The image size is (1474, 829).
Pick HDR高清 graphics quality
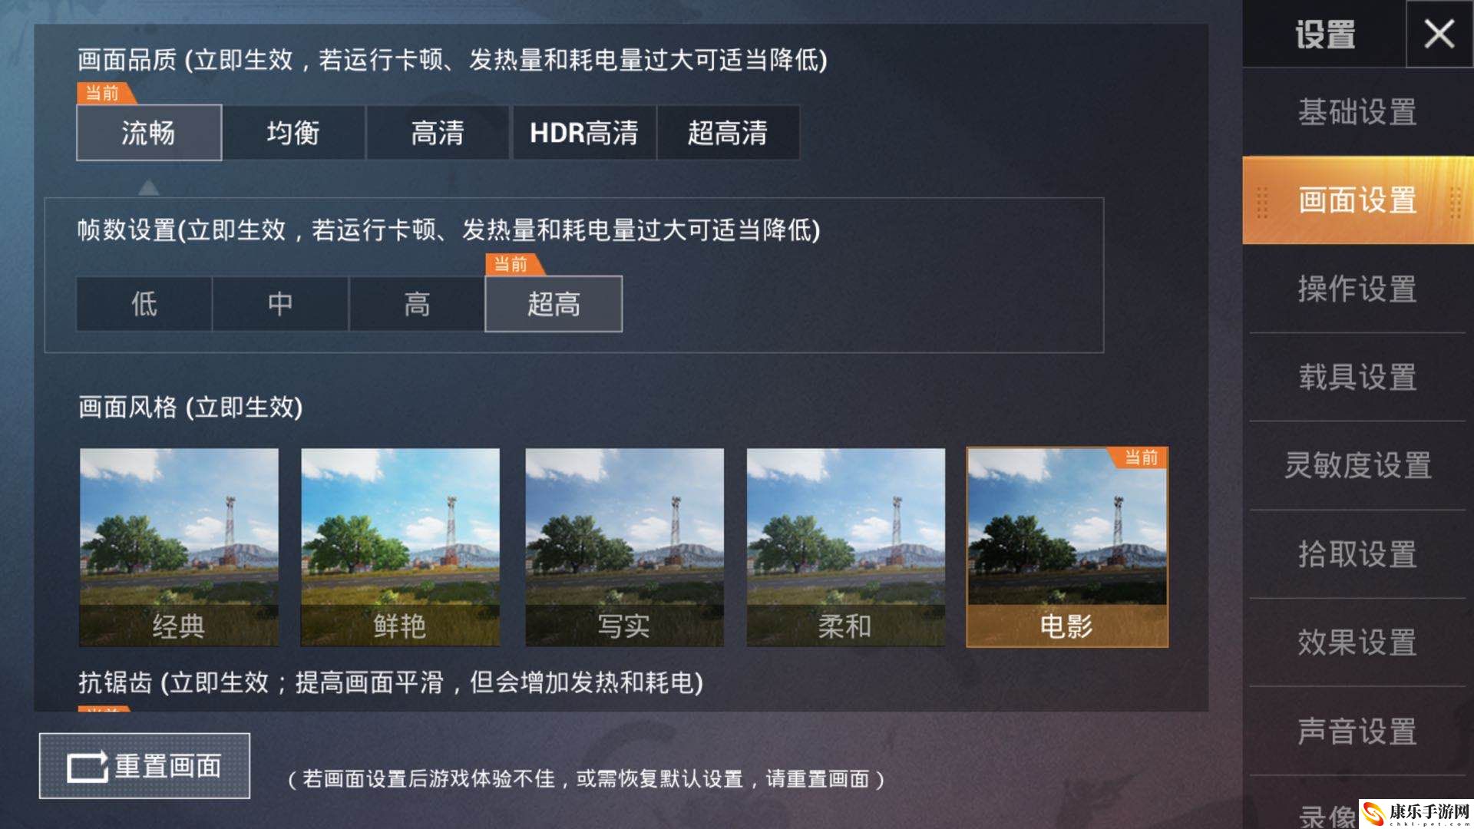(584, 133)
